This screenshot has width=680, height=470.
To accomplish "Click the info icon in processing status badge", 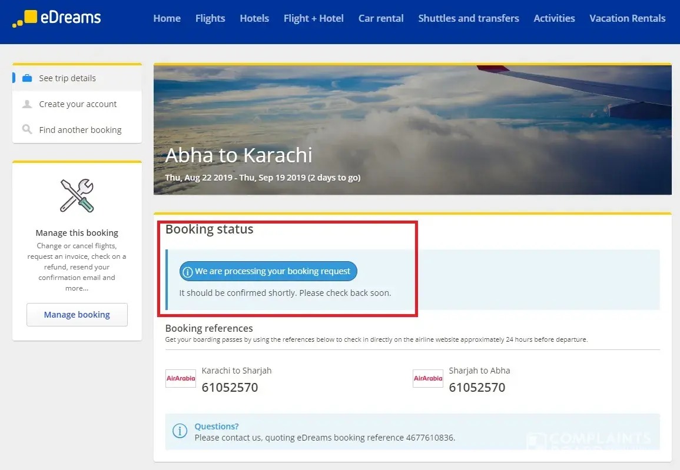I will tap(188, 272).
